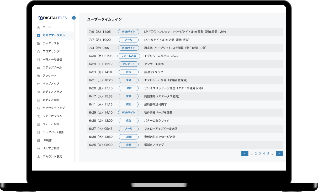The image size is (318, 192).
Task: Go to page 3 in pagination
Action: [260, 153]
